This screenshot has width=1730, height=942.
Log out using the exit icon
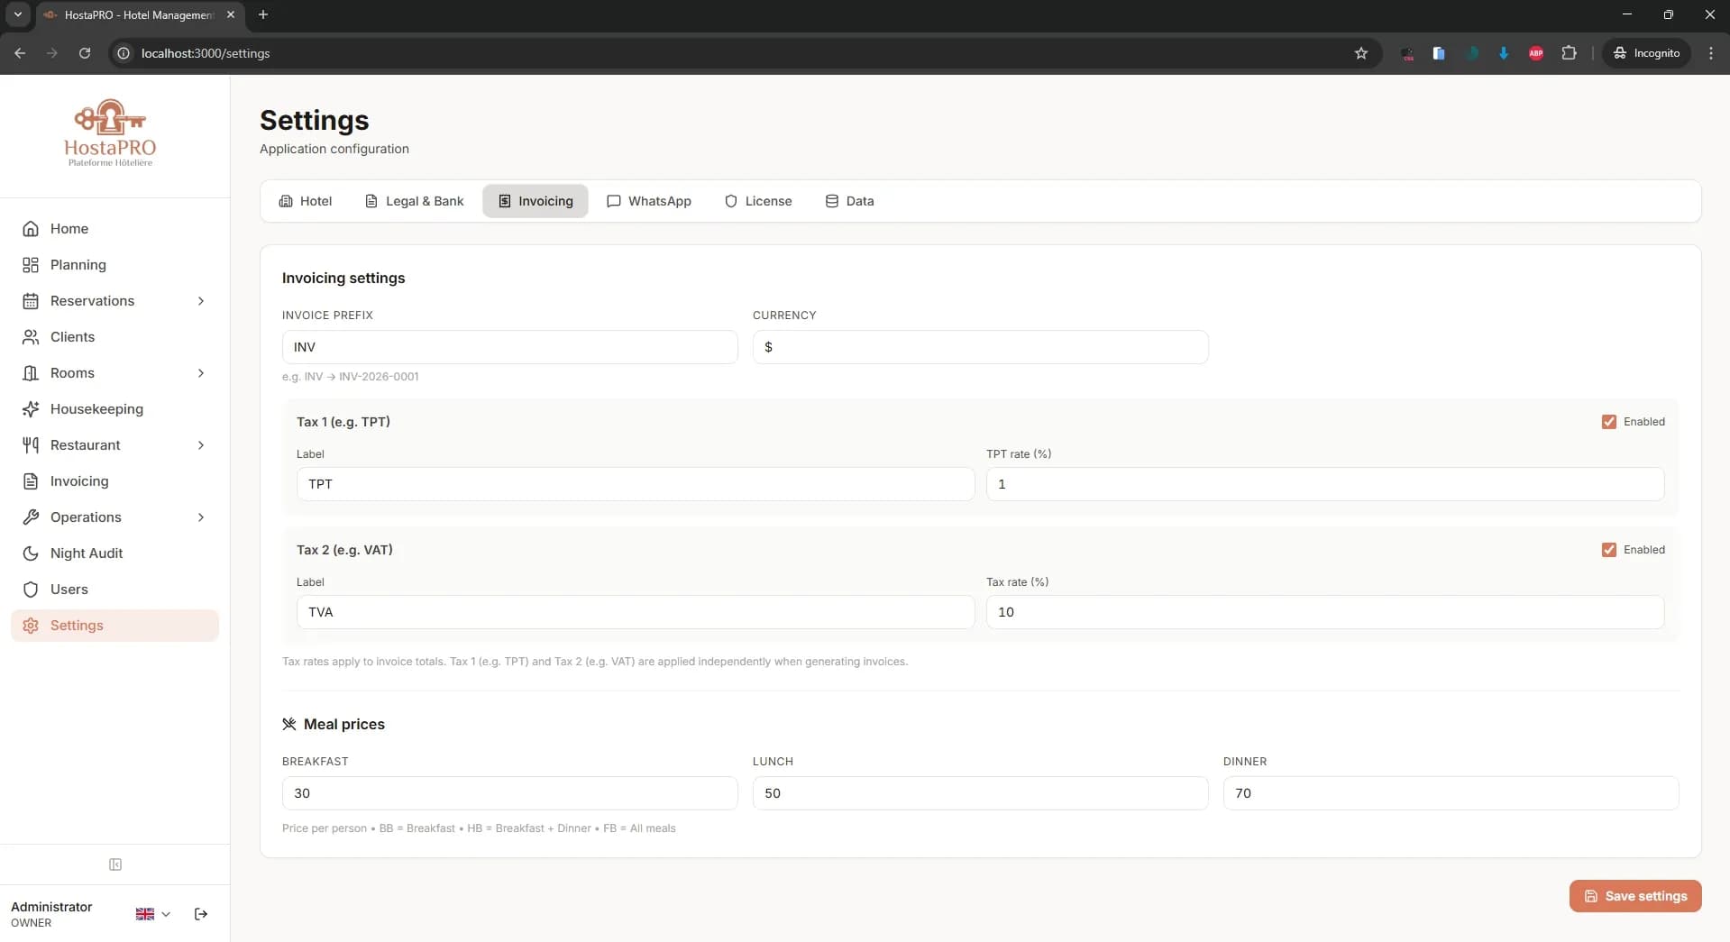(200, 913)
